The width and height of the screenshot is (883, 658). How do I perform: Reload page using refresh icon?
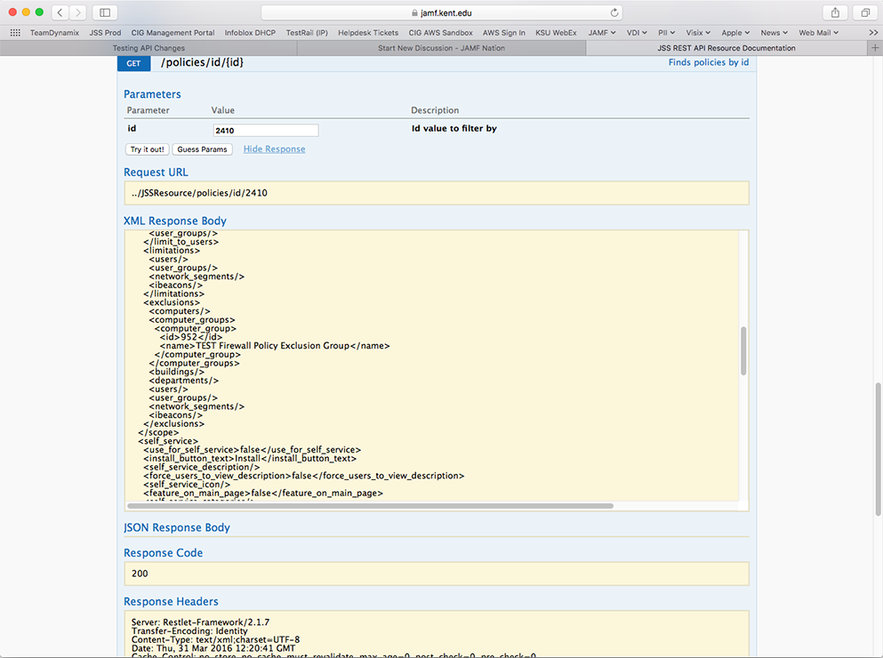tap(614, 12)
